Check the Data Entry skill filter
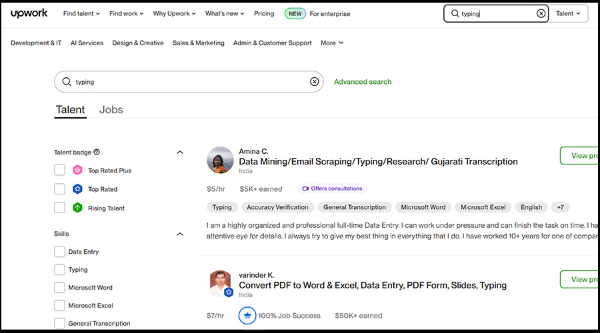Image resolution: width=600 pixels, height=333 pixels. 60,252
